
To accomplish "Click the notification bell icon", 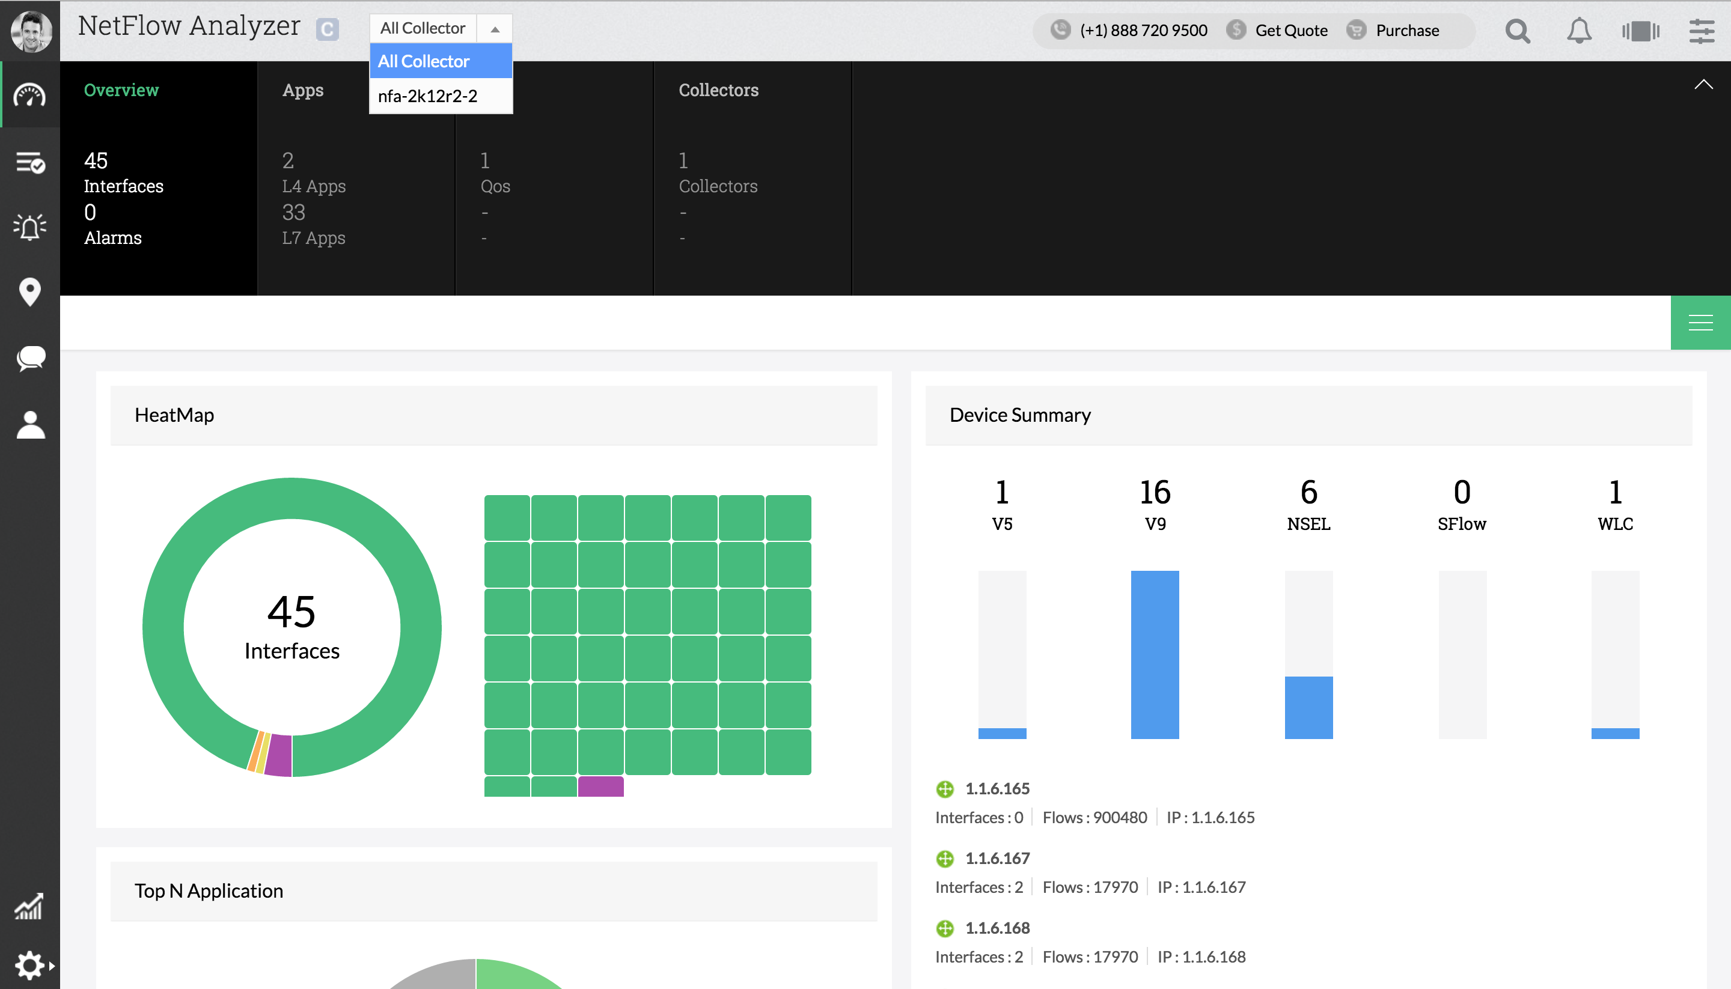I will [x=1579, y=31].
